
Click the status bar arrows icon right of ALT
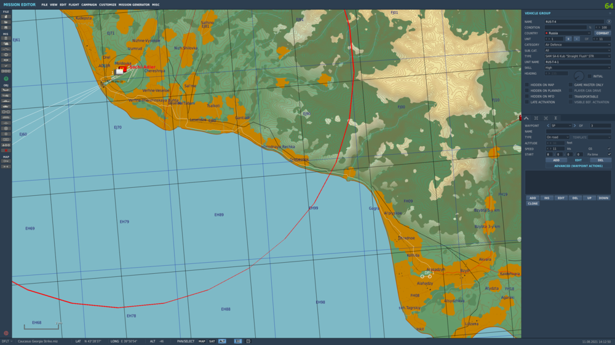pyautogui.click(x=237, y=341)
